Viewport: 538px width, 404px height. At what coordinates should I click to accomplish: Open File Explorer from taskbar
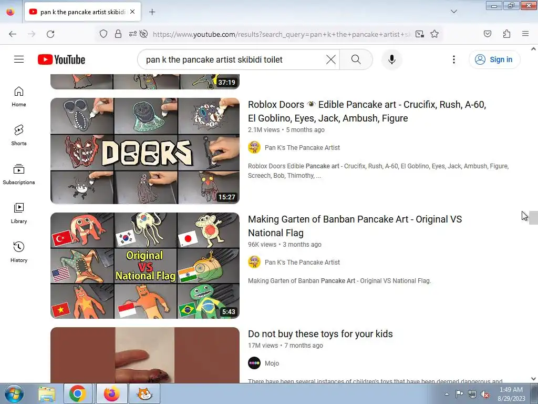pos(46,394)
